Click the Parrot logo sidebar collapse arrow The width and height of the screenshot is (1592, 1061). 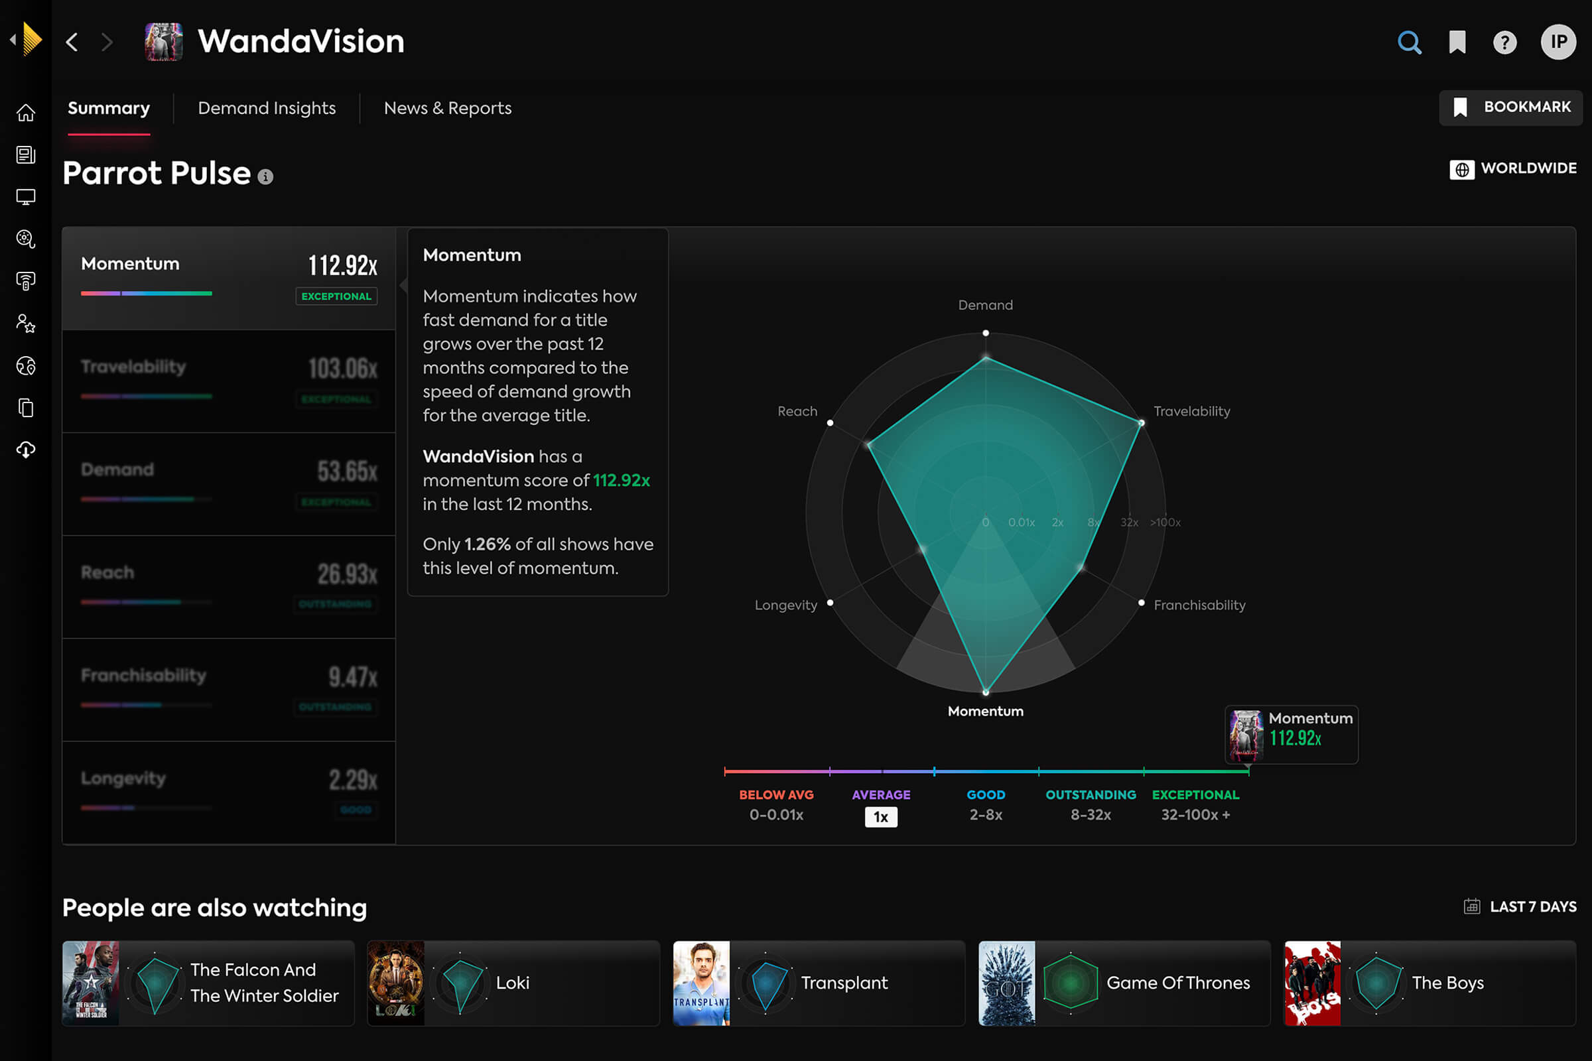[13, 40]
